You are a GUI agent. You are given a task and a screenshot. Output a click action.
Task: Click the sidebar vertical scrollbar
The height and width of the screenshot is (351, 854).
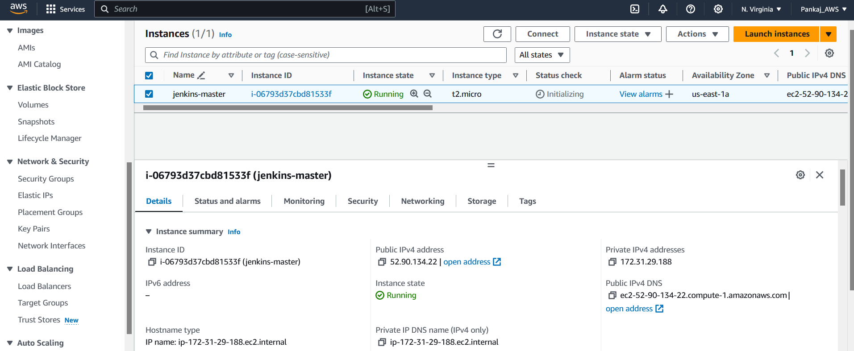pos(129,248)
